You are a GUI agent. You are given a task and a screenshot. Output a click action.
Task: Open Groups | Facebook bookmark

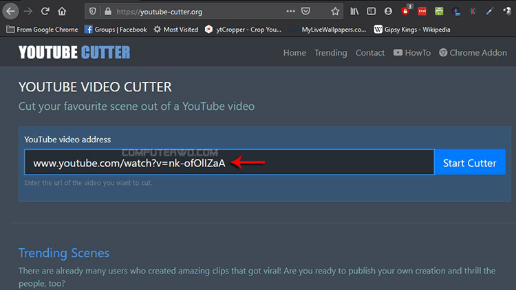[116, 30]
